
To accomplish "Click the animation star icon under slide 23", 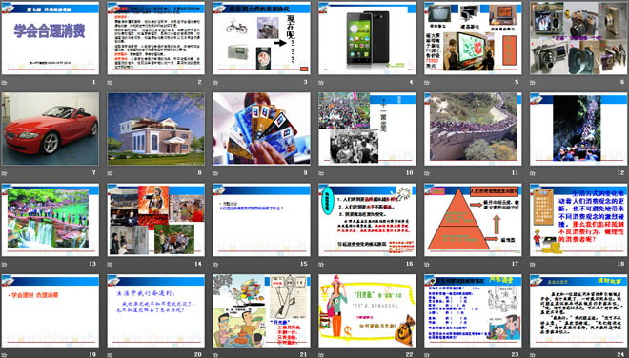I will pos(427,354).
